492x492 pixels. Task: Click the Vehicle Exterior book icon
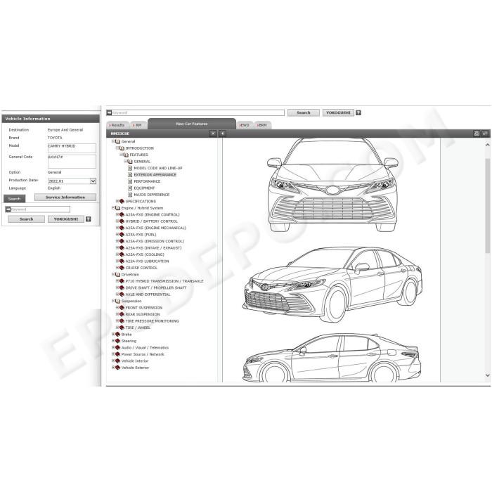click(x=117, y=368)
